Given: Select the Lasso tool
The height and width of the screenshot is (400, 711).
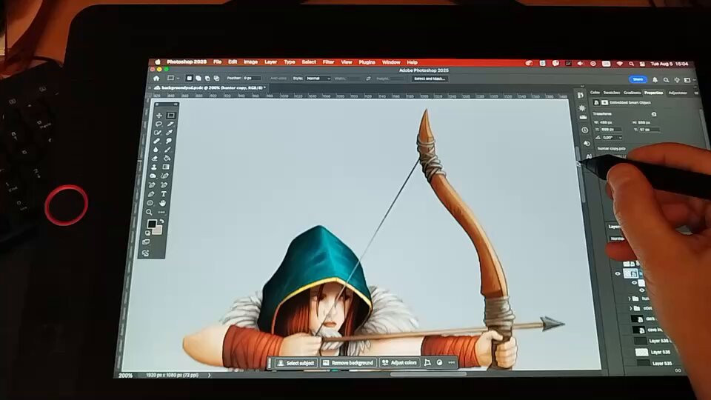Looking at the screenshot, I should point(158,124).
